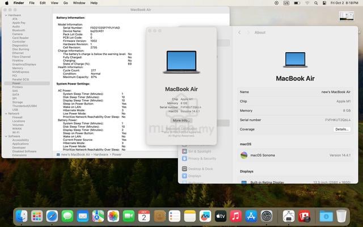Image resolution: width=363 pixels, height=227 pixels.
Task: Select Firewall under Network in the sidebar
Action: pos(17,117)
